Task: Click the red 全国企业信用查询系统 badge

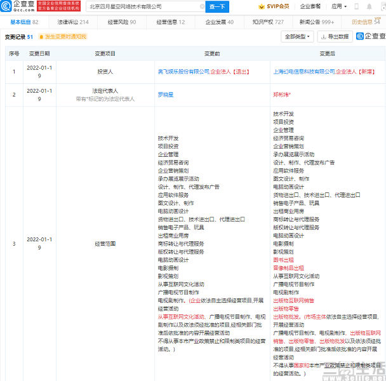Action: click(58, 6)
